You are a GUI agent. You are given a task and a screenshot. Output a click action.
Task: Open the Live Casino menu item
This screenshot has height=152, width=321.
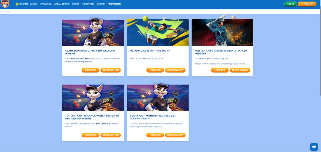45,4
